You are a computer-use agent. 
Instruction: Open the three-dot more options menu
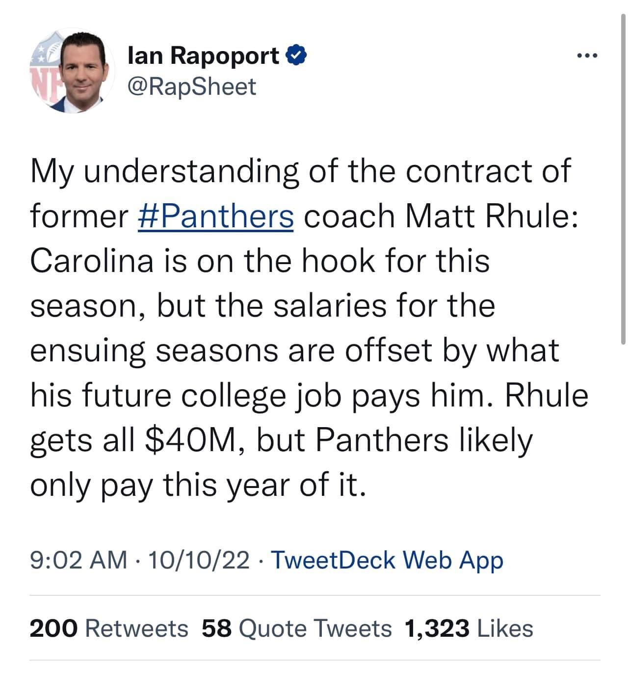pos(587,56)
